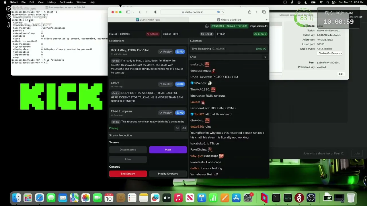
Task: Open System Settings from the Dock
Action: pyautogui.click(x=248, y=198)
